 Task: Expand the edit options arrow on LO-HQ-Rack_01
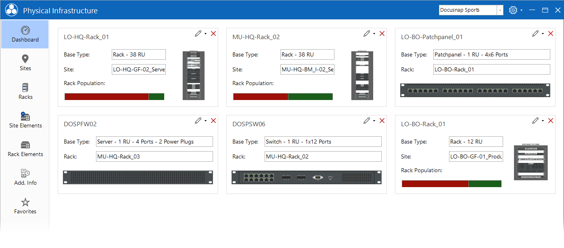[205, 34]
